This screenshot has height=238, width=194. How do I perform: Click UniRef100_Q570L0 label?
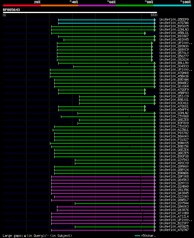174,53
